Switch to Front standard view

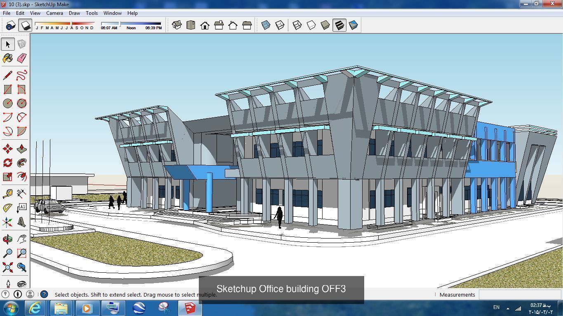pos(205,25)
